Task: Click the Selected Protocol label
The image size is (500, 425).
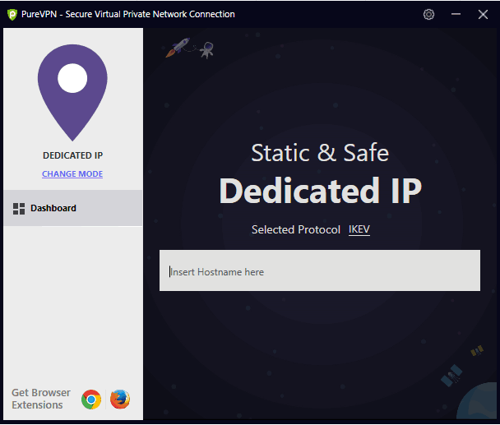Action: pyautogui.click(x=296, y=229)
